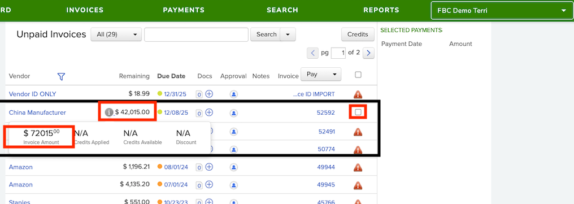Open Amazon vendor link for $4,135.20
This screenshot has width=574, height=204.
tap(20, 185)
